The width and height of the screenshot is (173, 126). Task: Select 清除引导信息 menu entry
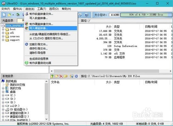[x=51, y=53]
